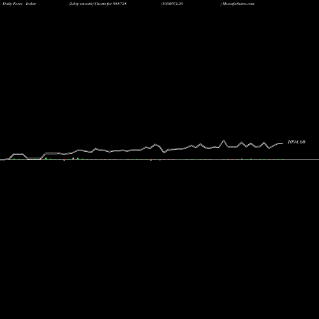The width and height of the screenshot is (319, 319).
Task: Click the '(1050VCL25' symbol label
Action: click(172, 4)
